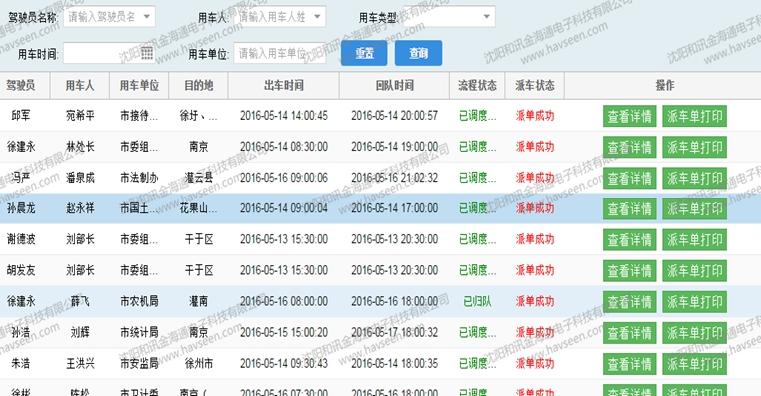Sort by 目的地 column header
This screenshot has height=396, width=761.
(x=198, y=86)
